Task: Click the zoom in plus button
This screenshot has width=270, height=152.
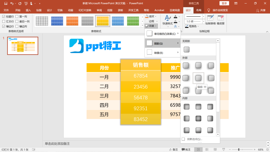Action: point(254,149)
